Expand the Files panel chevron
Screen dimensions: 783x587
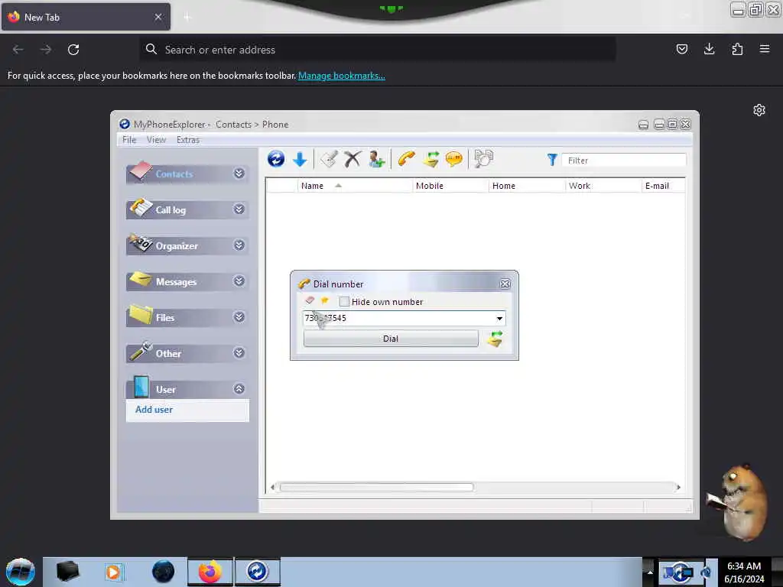click(x=239, y=317)
